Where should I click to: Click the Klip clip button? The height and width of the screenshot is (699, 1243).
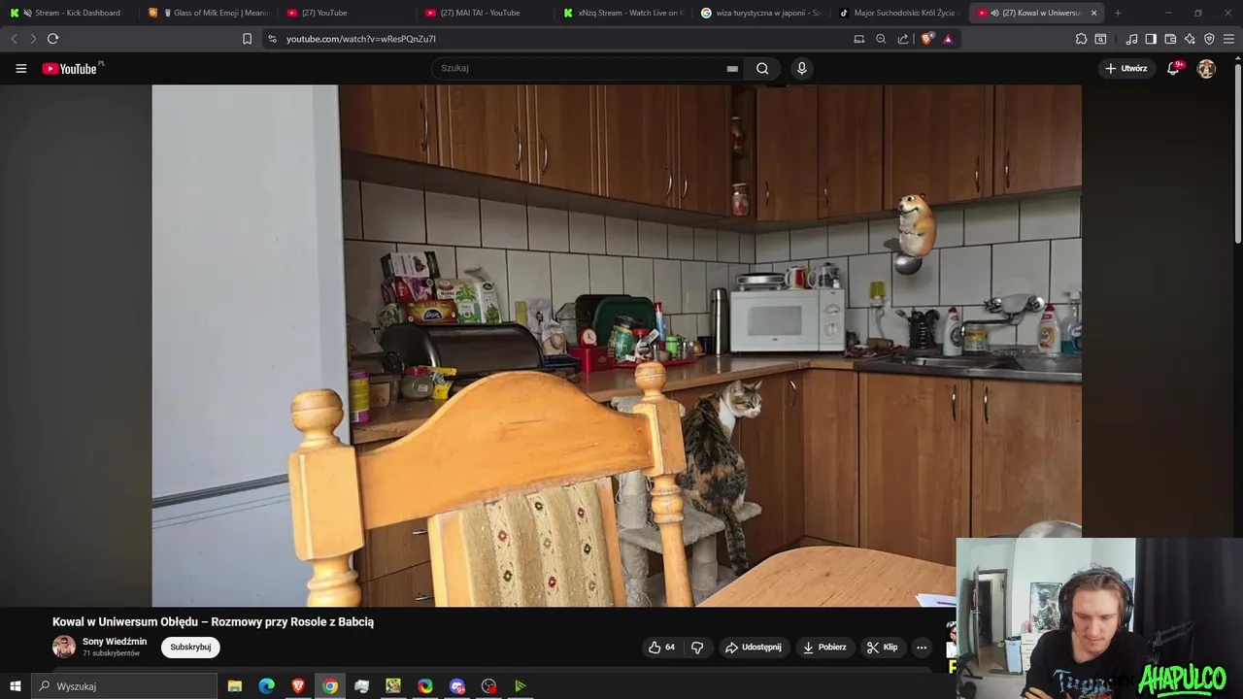point(882,647)
